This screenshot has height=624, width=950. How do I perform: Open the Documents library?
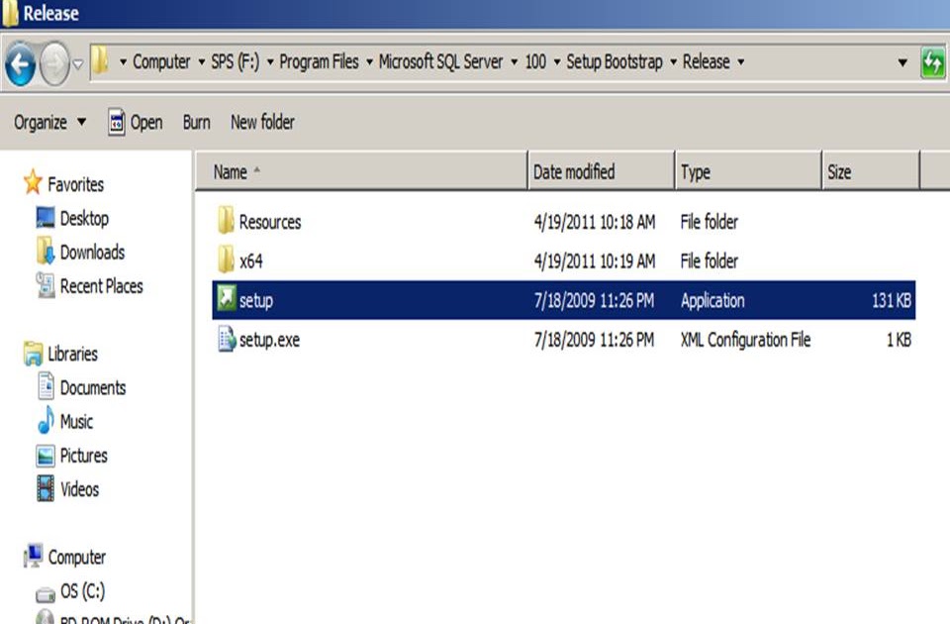93,388
